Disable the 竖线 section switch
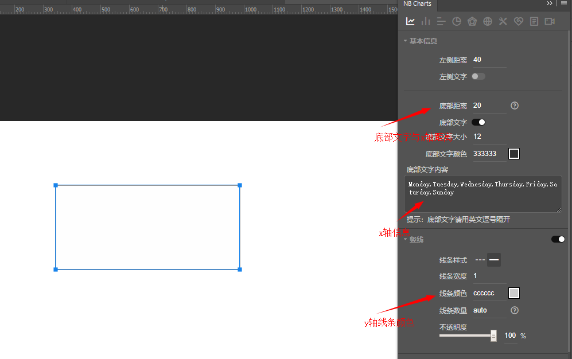This screenshot has height=359, width=572. pos(558,239)
